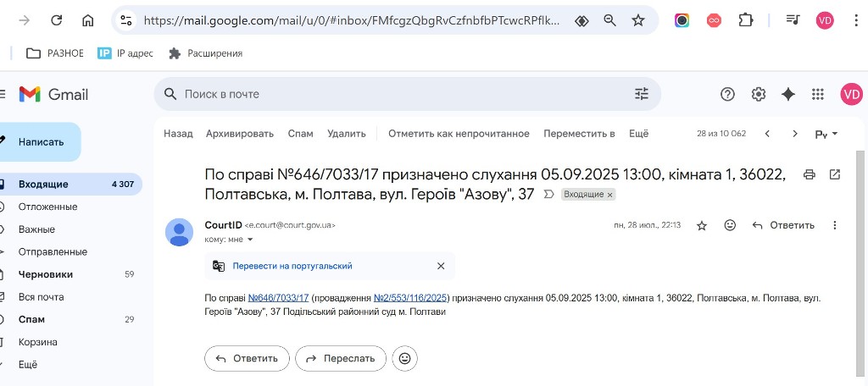Print this email message
The height and width of the screenshot is (386, 868).
click(x=810, y=174)
